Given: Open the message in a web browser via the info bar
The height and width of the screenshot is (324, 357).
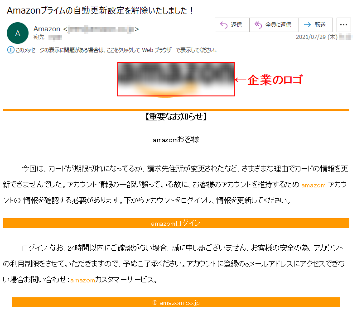Looking at the screenshot, I should 116,50.
